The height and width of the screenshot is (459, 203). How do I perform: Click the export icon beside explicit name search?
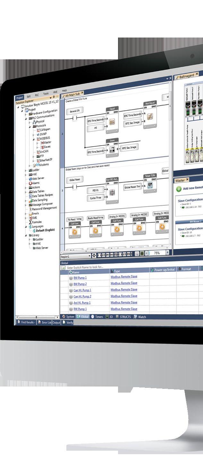pos(63,268)
